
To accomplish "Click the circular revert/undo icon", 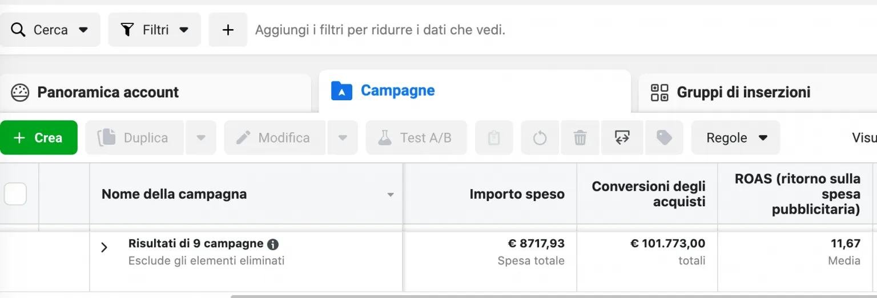I will click(540, 138).
